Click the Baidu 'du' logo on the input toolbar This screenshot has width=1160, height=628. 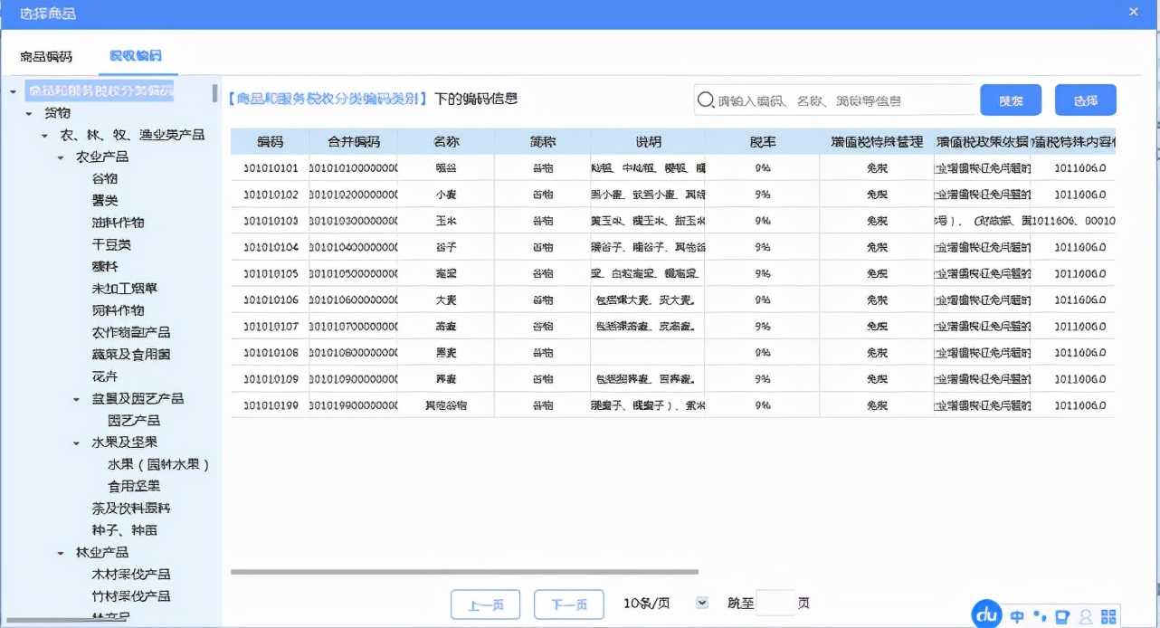click(985, 614)
